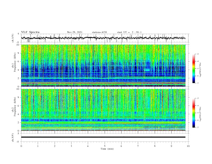Viewport: 212px width, 164px height.
Task: Click the ch.1 voltage waveform trace
Action: click(x=103, y=38)
